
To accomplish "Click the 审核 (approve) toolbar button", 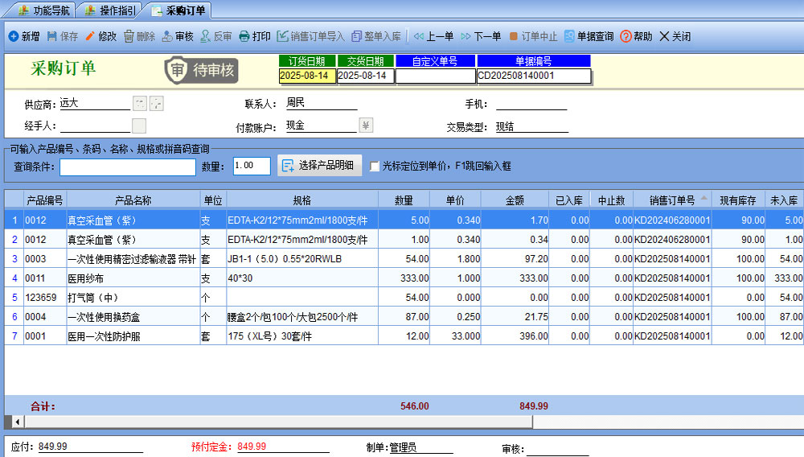I will click(178, 36).
